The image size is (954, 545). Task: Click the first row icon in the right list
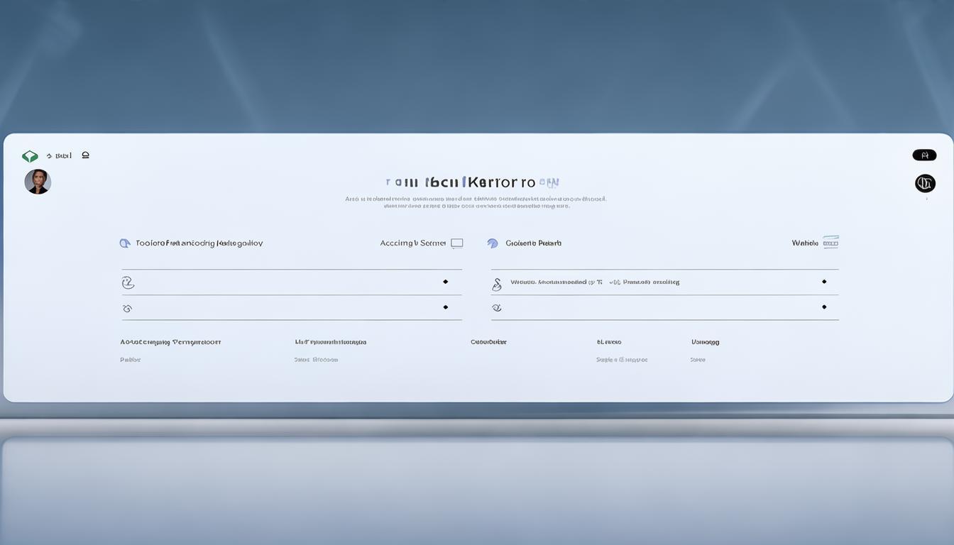(497, 284)
